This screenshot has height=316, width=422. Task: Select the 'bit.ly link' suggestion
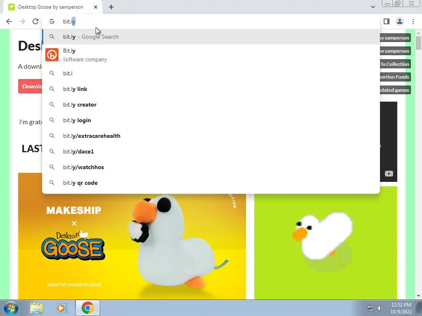211,89
